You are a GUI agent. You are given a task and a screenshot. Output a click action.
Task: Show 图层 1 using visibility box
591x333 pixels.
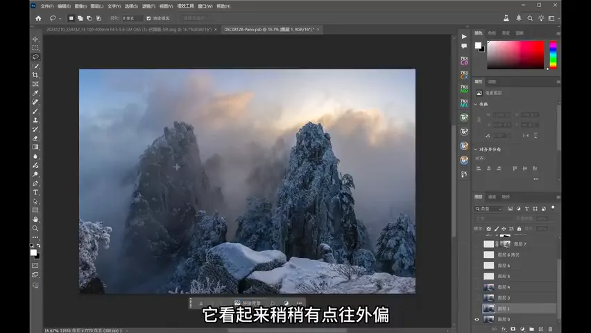click(x=477, y=309)
